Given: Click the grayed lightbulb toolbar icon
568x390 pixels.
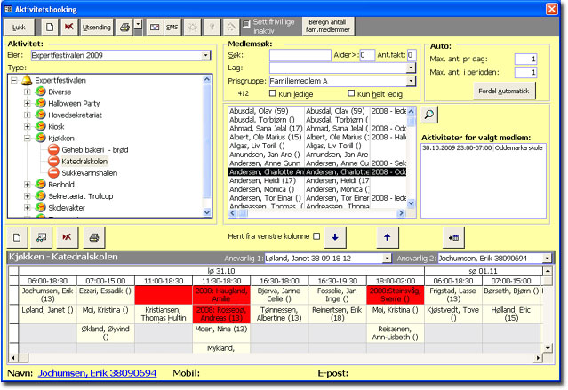Looking at the screenshot, I should pos(212,28).
